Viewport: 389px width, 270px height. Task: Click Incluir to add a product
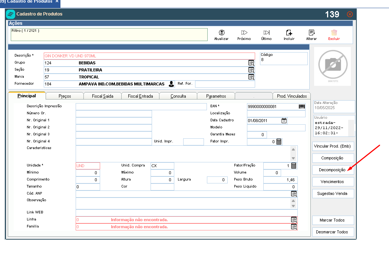tap(289, 35)
